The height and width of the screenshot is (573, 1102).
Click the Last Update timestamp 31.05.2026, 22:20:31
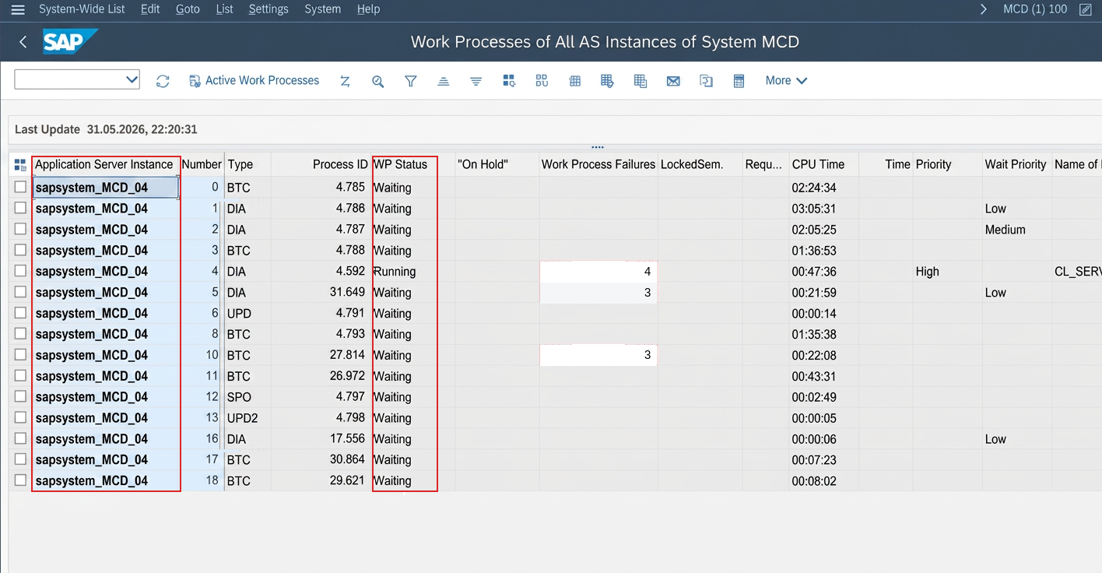[142, 129]
